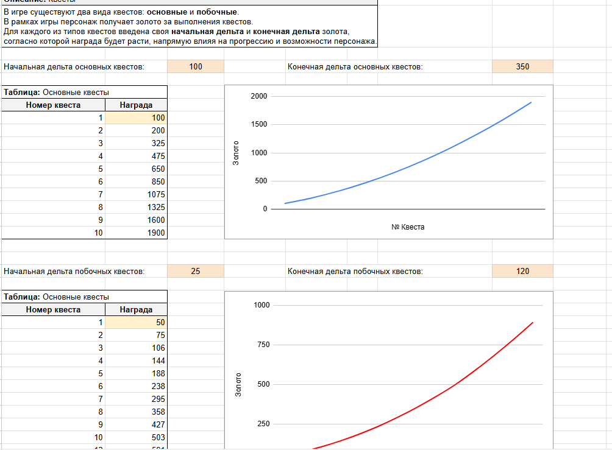612x450 pixels.
Task: Click the reward cell with value 427
Action: click(x=136, y=424)
